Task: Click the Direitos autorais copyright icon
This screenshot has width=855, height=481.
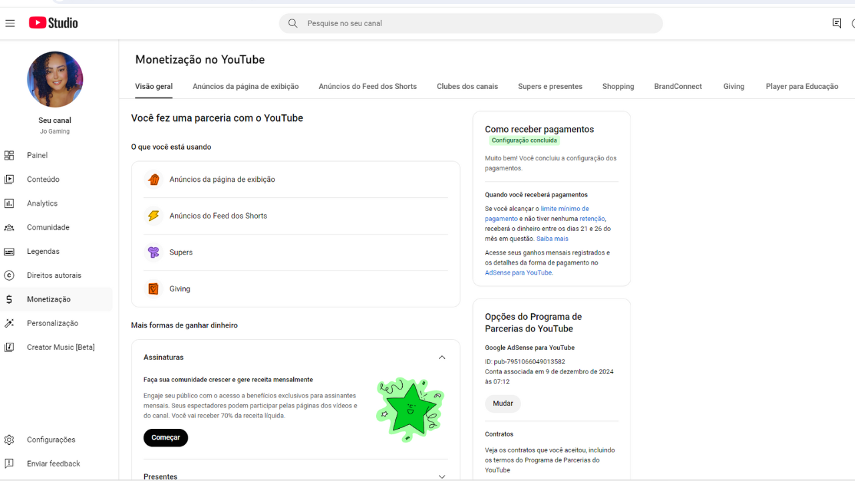Action: click(9, 276)
